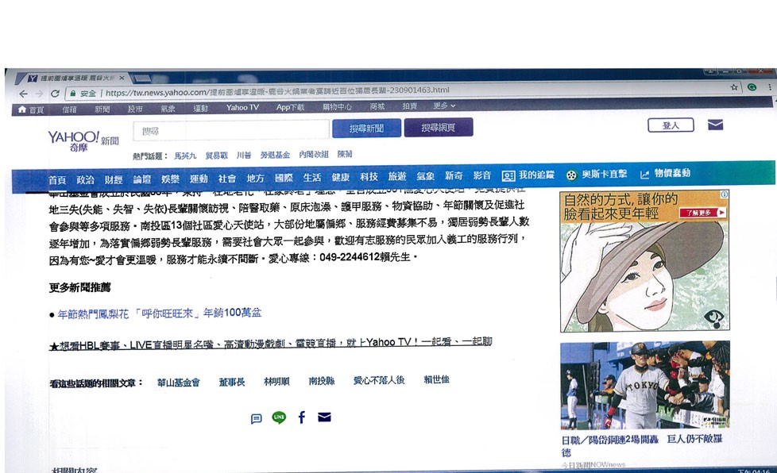Share article by email envelope icon
Image resolution: width=777 pixels, height=473 pixels.
(x=324, y=417)
